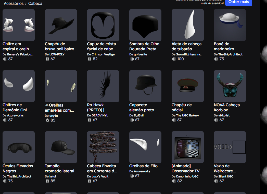Select the Capuz de crista facial thumbnail

coord(103,25)
